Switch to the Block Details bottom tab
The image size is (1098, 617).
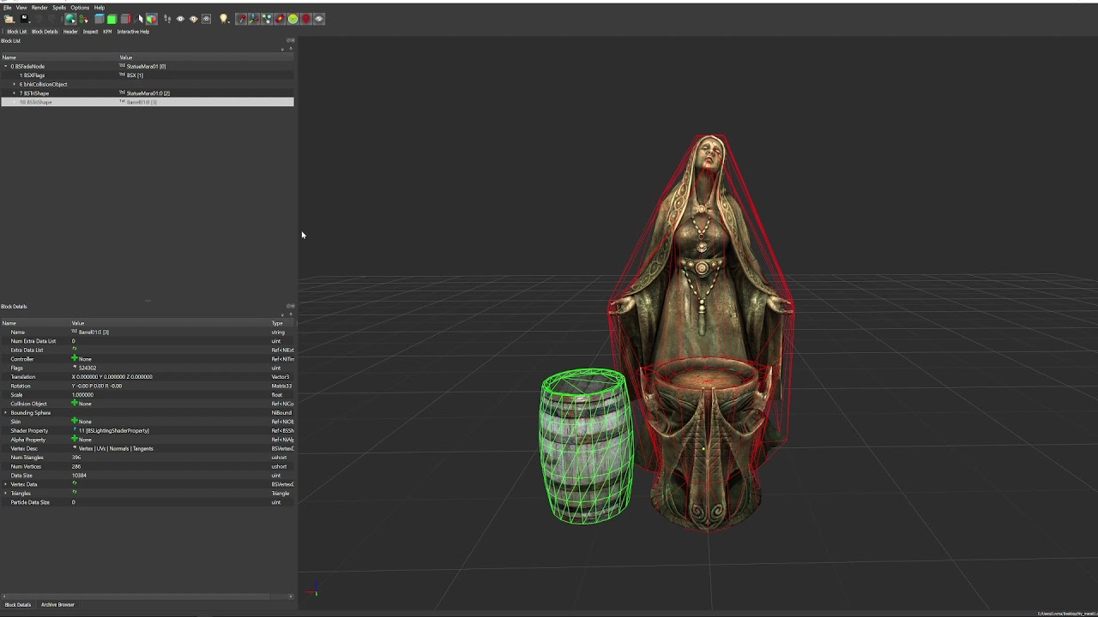[18, 605]
